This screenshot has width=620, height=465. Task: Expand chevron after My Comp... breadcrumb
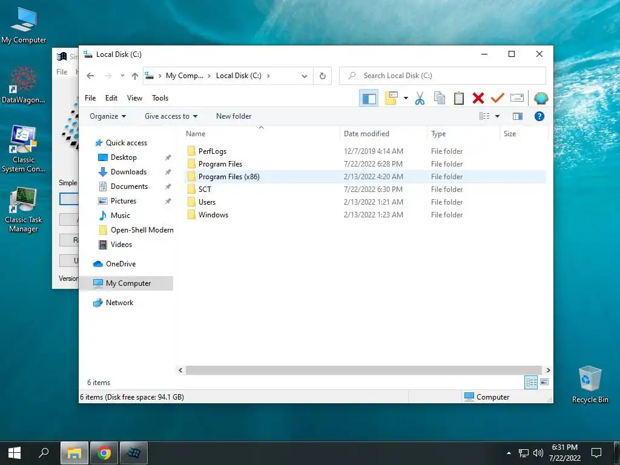click(209, 76)
